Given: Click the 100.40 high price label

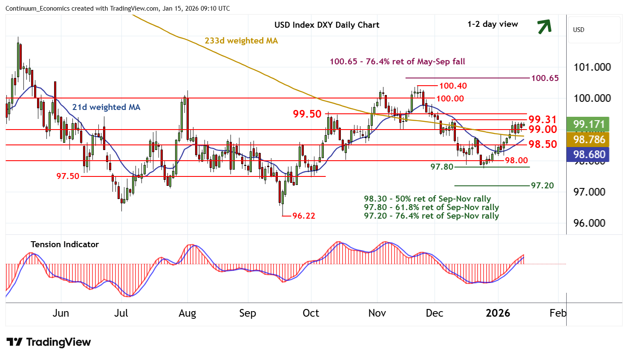Looking at the screenshot, I should (453, 86).
